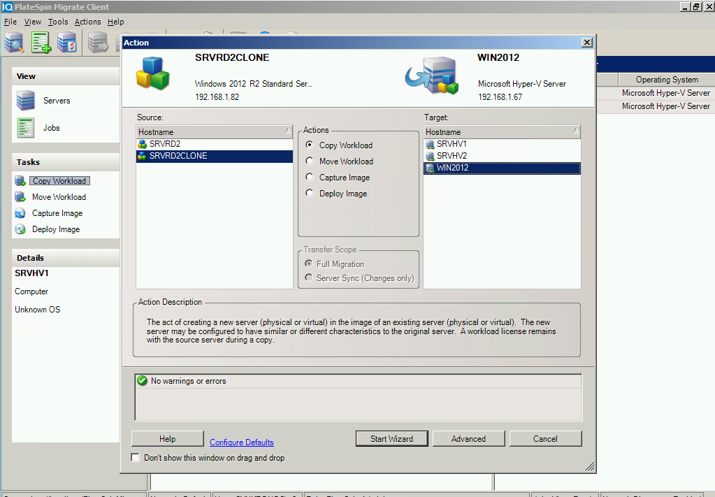Click No warnings or errors message row

(x=359, y=381)
